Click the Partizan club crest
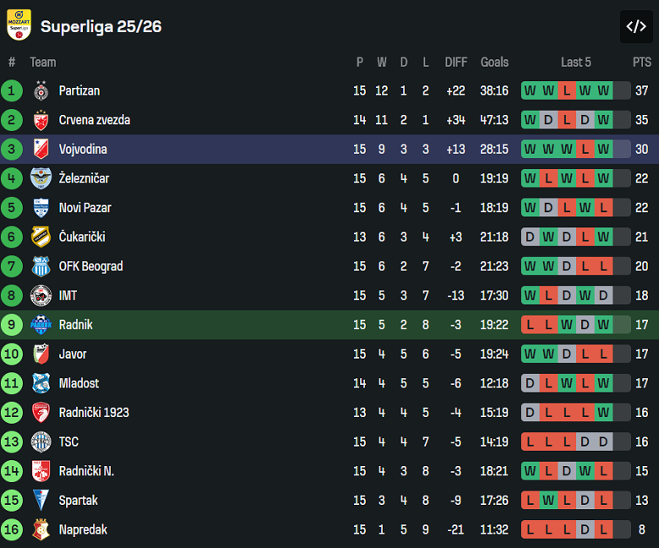This screenshot has height=548, width=659. click(41, 90)
